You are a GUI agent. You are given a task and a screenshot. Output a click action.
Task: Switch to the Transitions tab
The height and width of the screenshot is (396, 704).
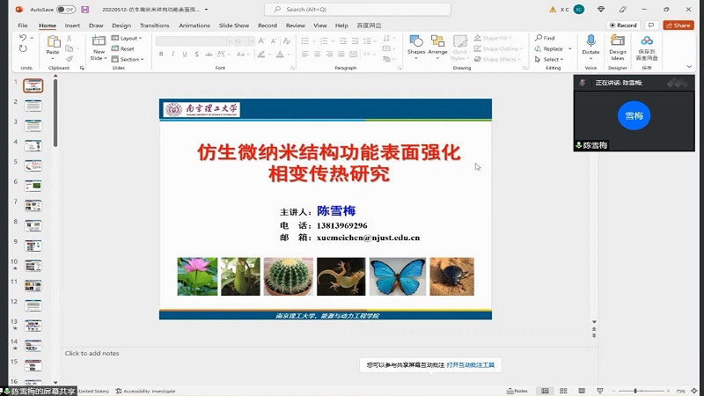pos(155,26)
